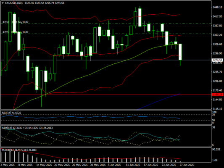The width and height of the screenshot is (224, 168).
Task: Open the one-click trading triangle beside XAUUSD,Daily
Action: 3,3
